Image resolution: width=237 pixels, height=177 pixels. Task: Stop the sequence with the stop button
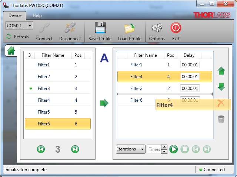click(x=185, y=149)
